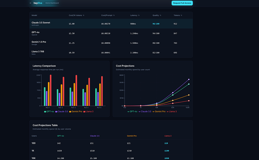Click the 1.240ms latency value
This screenshot has width=259, height=160.
coord(134,33)
